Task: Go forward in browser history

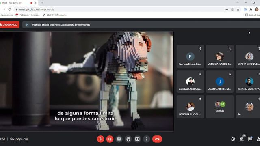Action: point(4,9)
